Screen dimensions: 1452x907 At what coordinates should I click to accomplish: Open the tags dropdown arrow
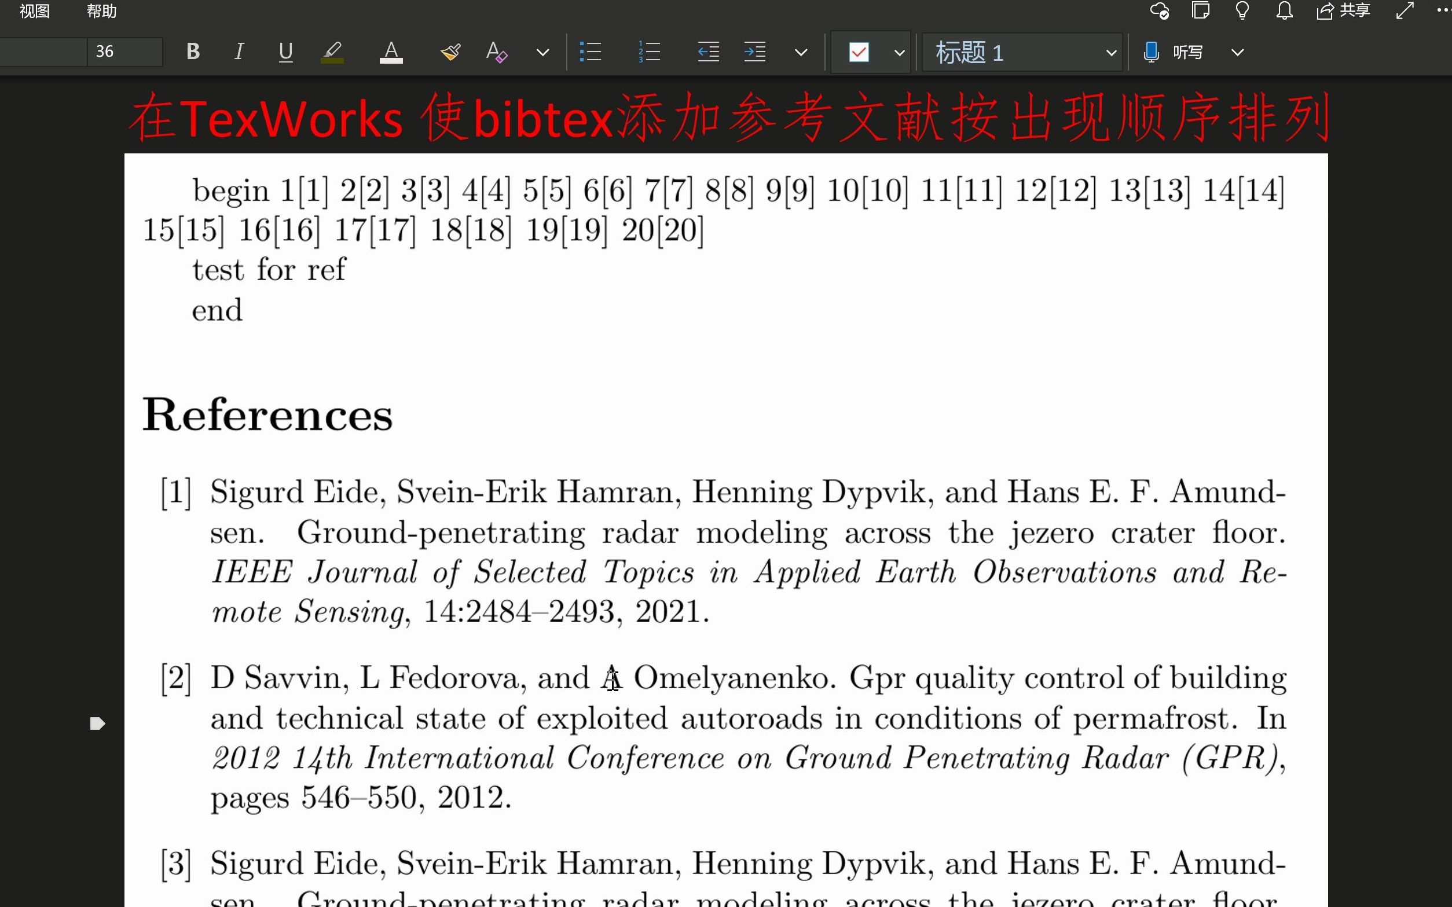click(x=900, y=52)
